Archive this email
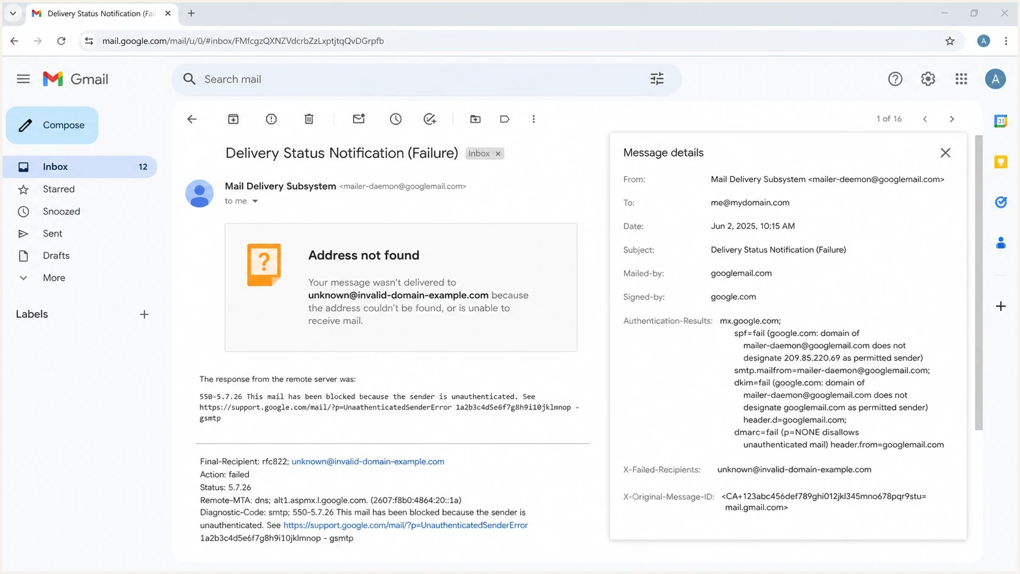 click(233, 119)
